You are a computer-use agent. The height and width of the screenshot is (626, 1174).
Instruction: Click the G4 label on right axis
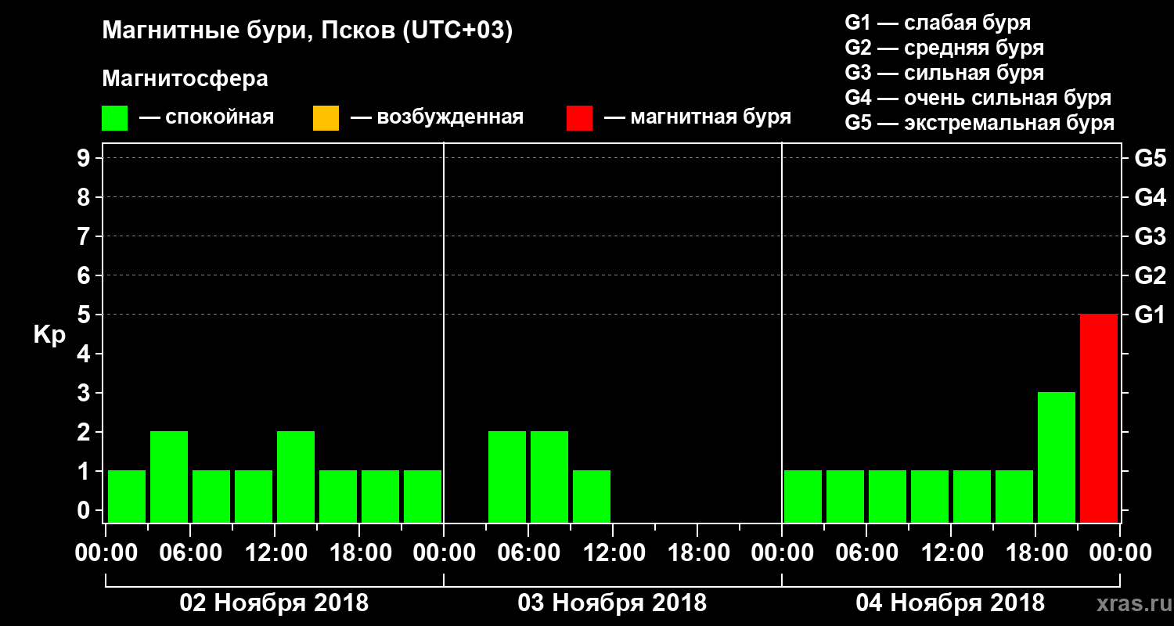coord(1151,197)
